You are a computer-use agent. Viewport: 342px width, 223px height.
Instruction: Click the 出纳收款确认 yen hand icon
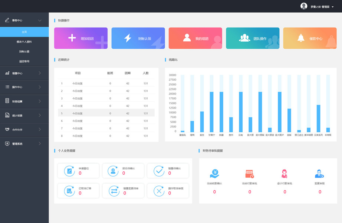tap(214, 174)
